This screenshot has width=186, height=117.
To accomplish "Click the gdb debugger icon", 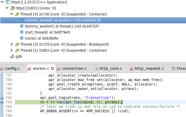I will click(x=12, y=56).
